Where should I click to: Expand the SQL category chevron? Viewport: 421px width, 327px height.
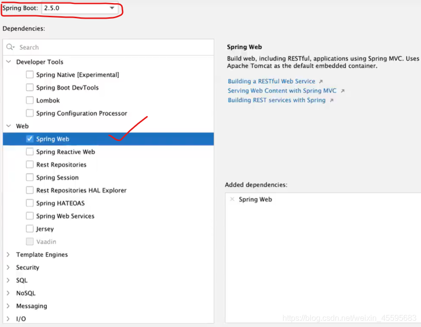8,280
